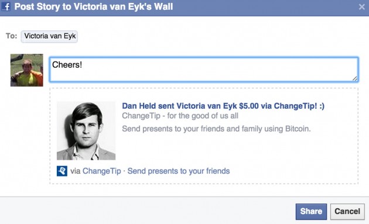Click the sender's profile picture thumbnail
The height and width of the screenshot is (224, 369).
coord(27,70)
